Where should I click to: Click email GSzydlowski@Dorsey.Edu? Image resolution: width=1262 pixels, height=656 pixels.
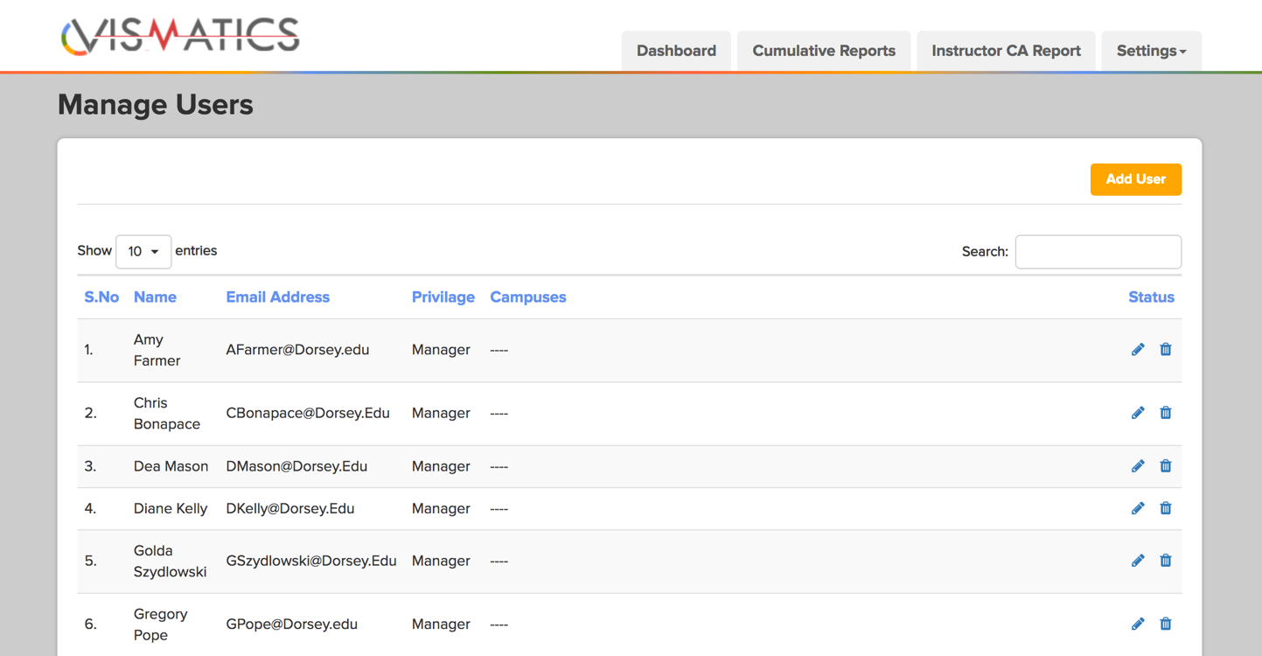click(x=311, y=561)
